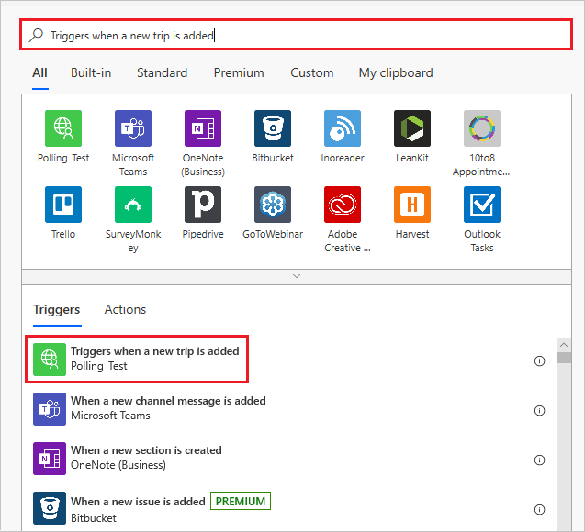The image size is (585, 532).
Task: Open the OneNote (Business) connector
Action: [203, 128]
